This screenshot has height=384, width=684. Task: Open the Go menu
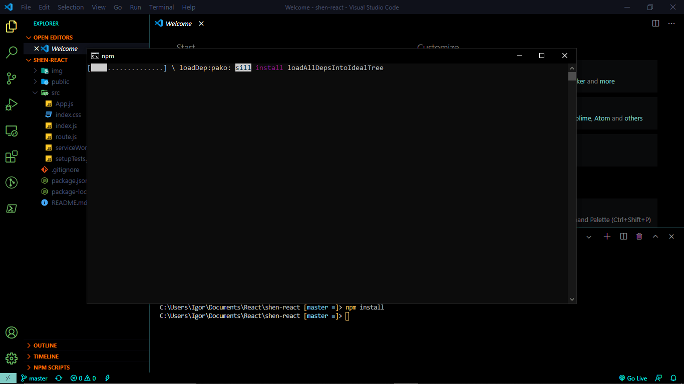pos(118,7)
